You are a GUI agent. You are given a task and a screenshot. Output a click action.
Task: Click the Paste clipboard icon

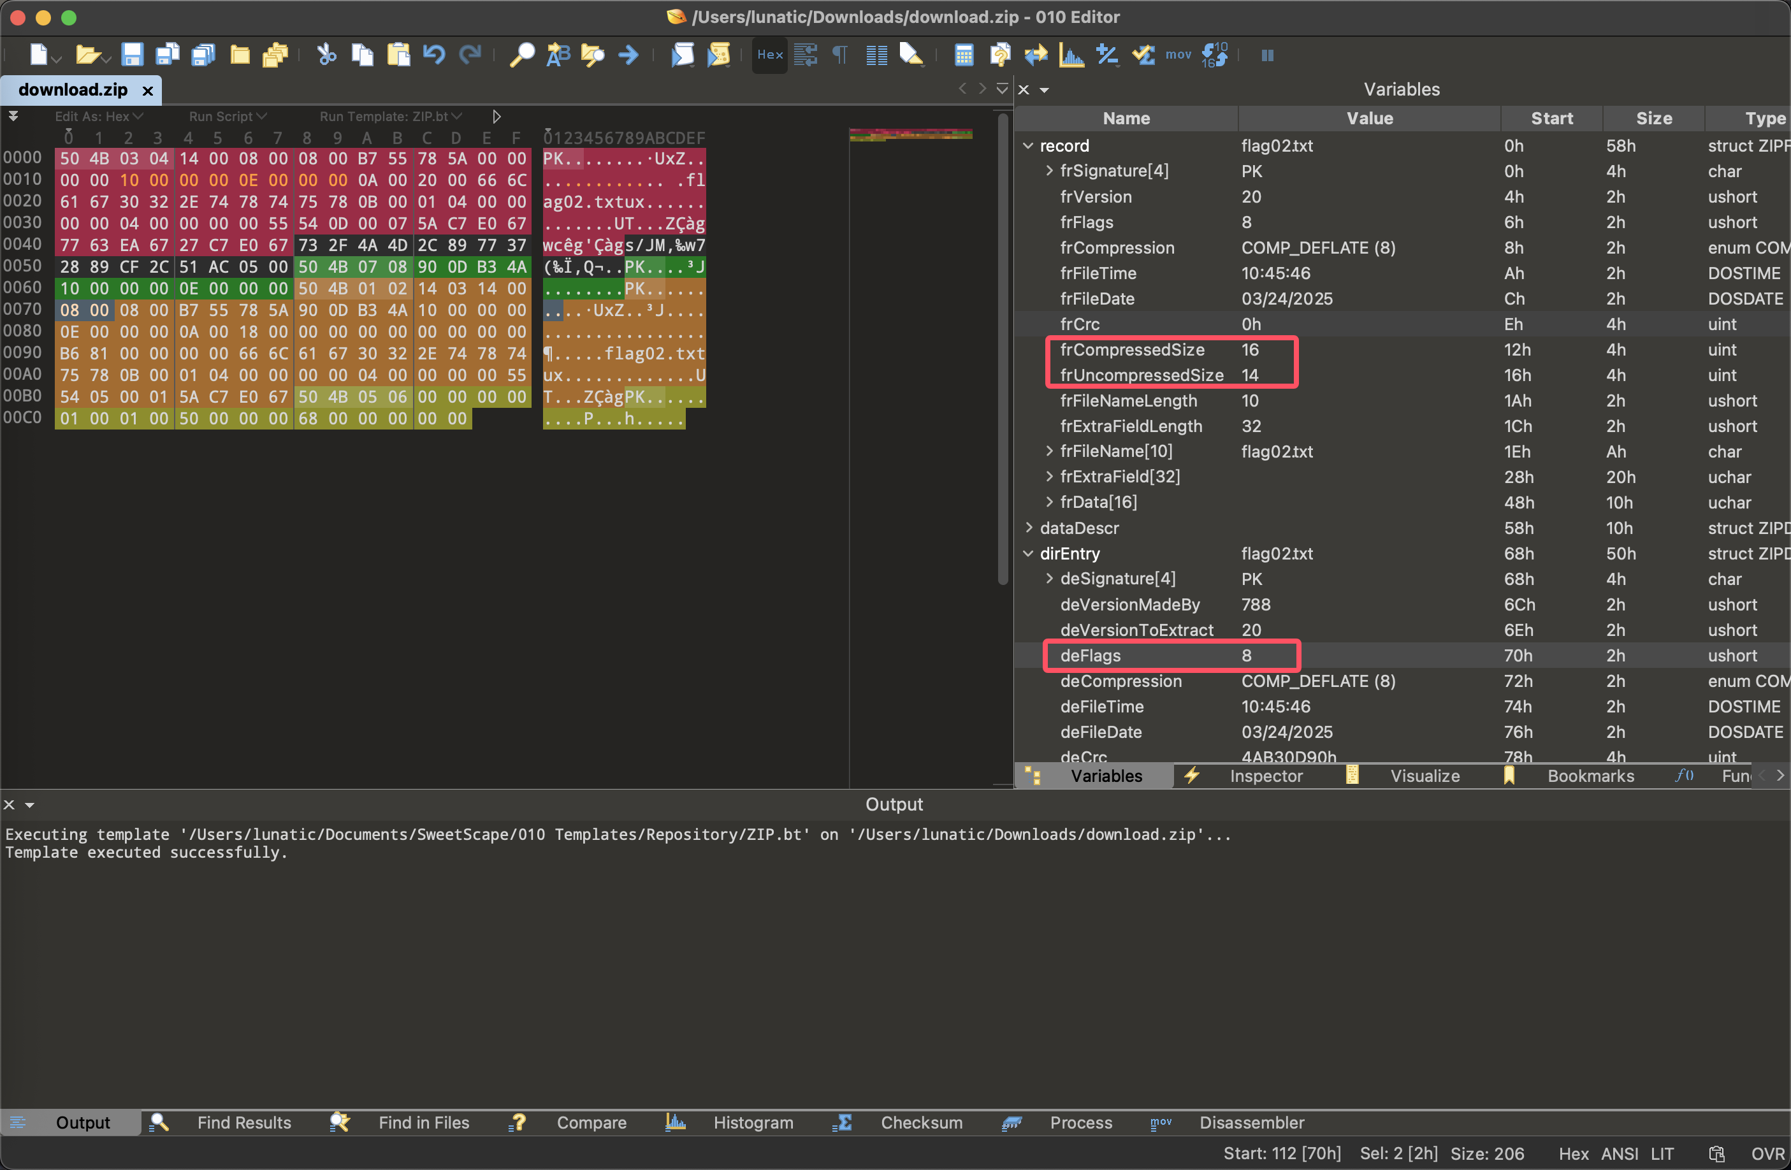tap(398, 55)
